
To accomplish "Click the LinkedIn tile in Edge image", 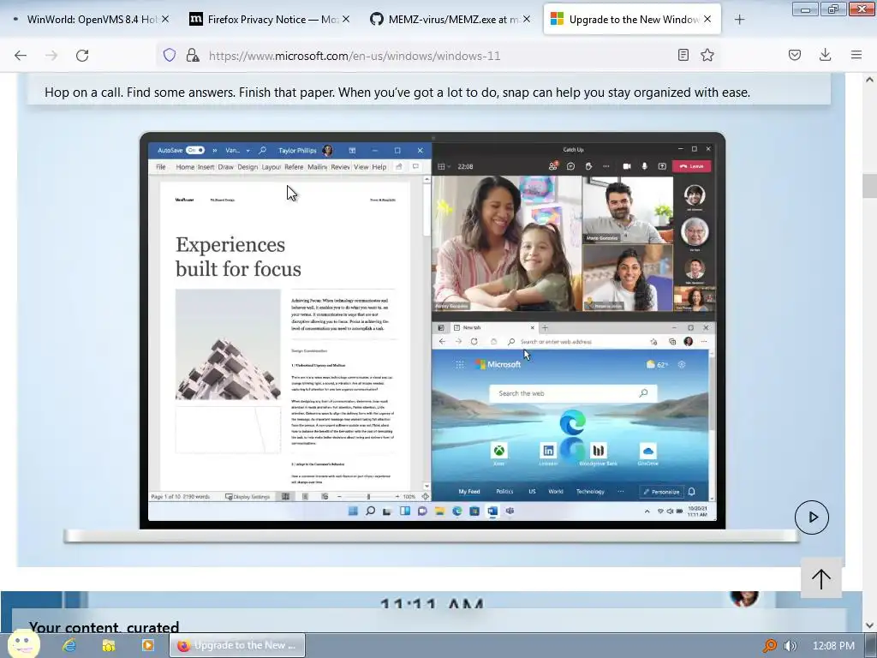I will (x=548, y=452).
